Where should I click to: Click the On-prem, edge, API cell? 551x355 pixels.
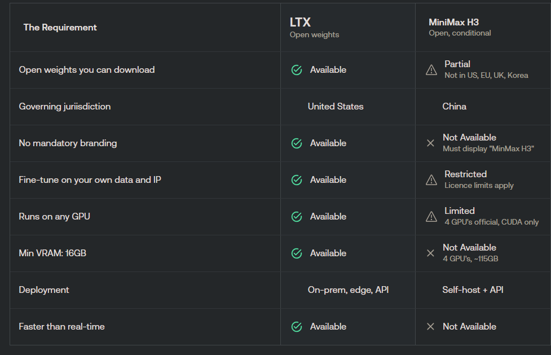[x=348, y=290]
